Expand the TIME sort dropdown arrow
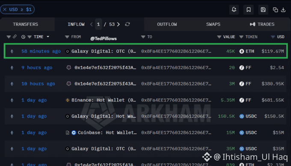Screen dimensions: 291x166 (48, 37)
